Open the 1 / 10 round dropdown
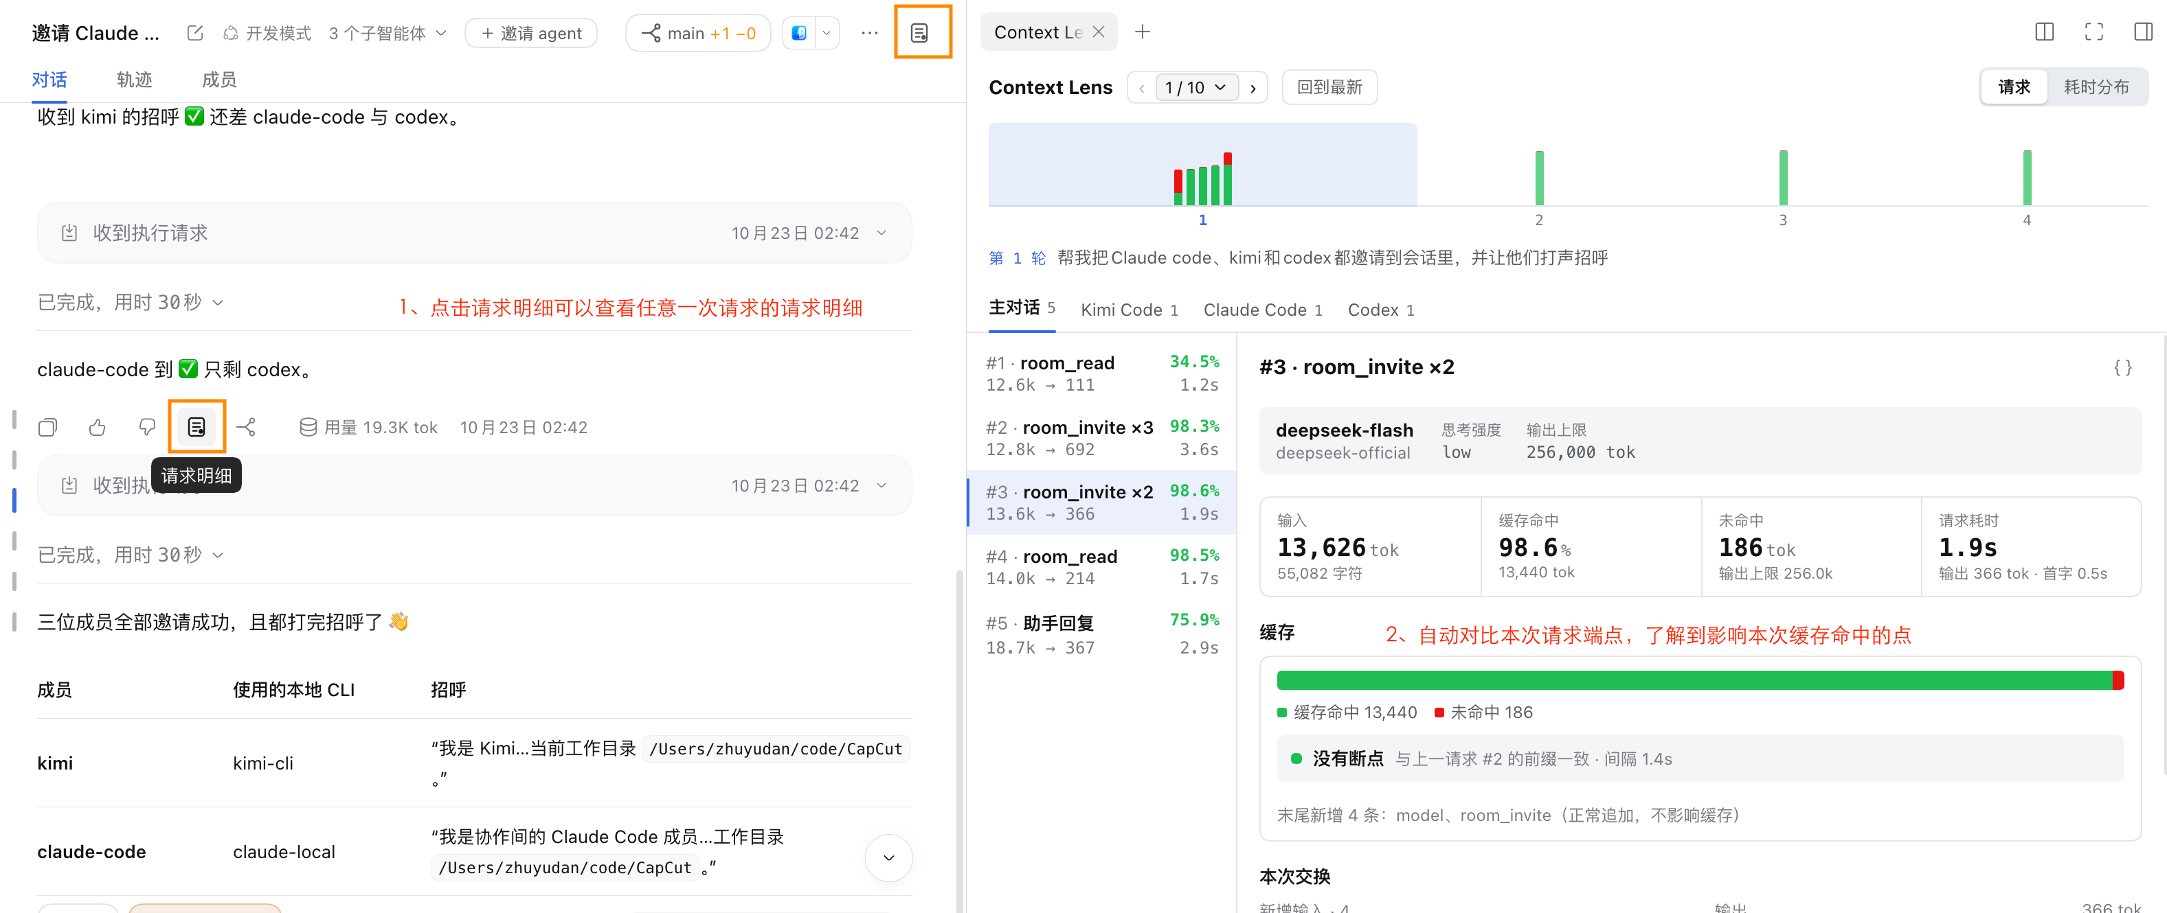The width and height of the screenshot is (2167, 913). pos(1195,87)
